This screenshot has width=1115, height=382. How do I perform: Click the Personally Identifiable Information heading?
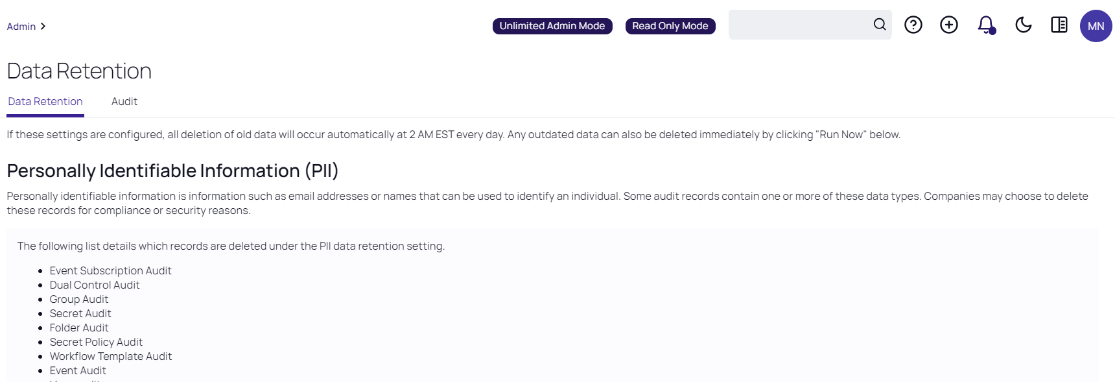[172, 171]
